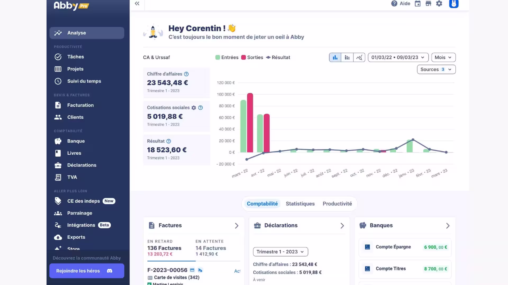Toggle the Sorties legend color swatch
508x285 pixels.
[x=243, y=57]
